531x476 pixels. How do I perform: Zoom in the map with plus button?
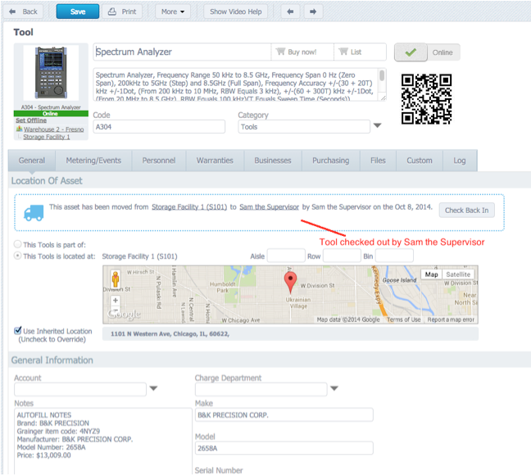(116, 301)
